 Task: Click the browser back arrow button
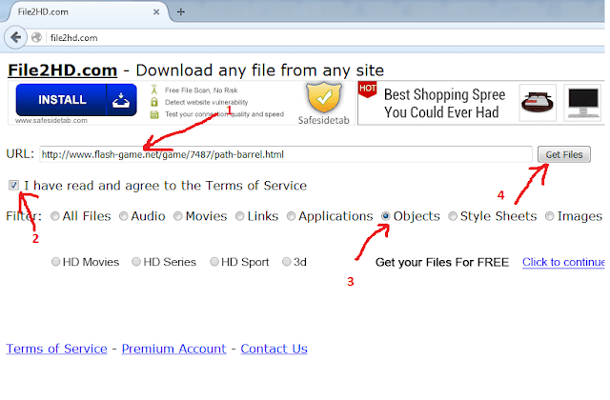pyautogui.click(x=15, y=38)
